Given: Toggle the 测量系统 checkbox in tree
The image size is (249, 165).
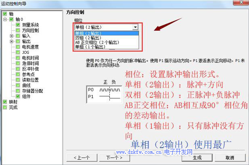Looking at the screenshot, I should (18, 25).
